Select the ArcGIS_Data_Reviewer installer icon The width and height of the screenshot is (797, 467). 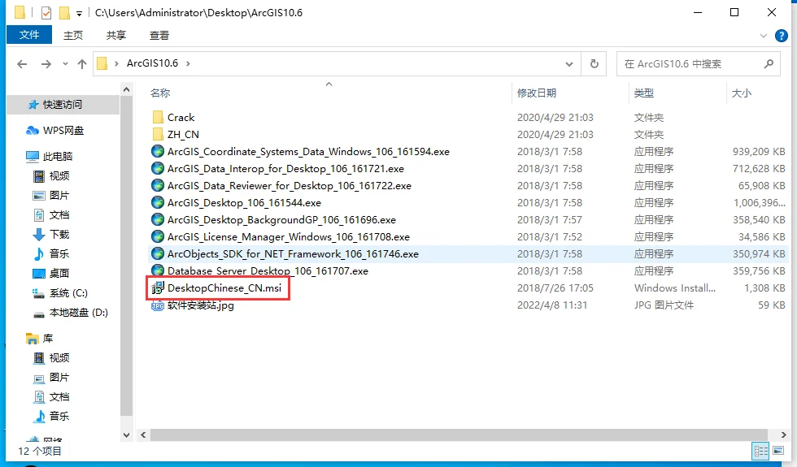(x=158, y=186)
